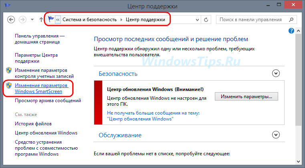Open 'Изменение параметров контроля учетных записей'
Screen dimensions: 305x168
pos(44,73)
